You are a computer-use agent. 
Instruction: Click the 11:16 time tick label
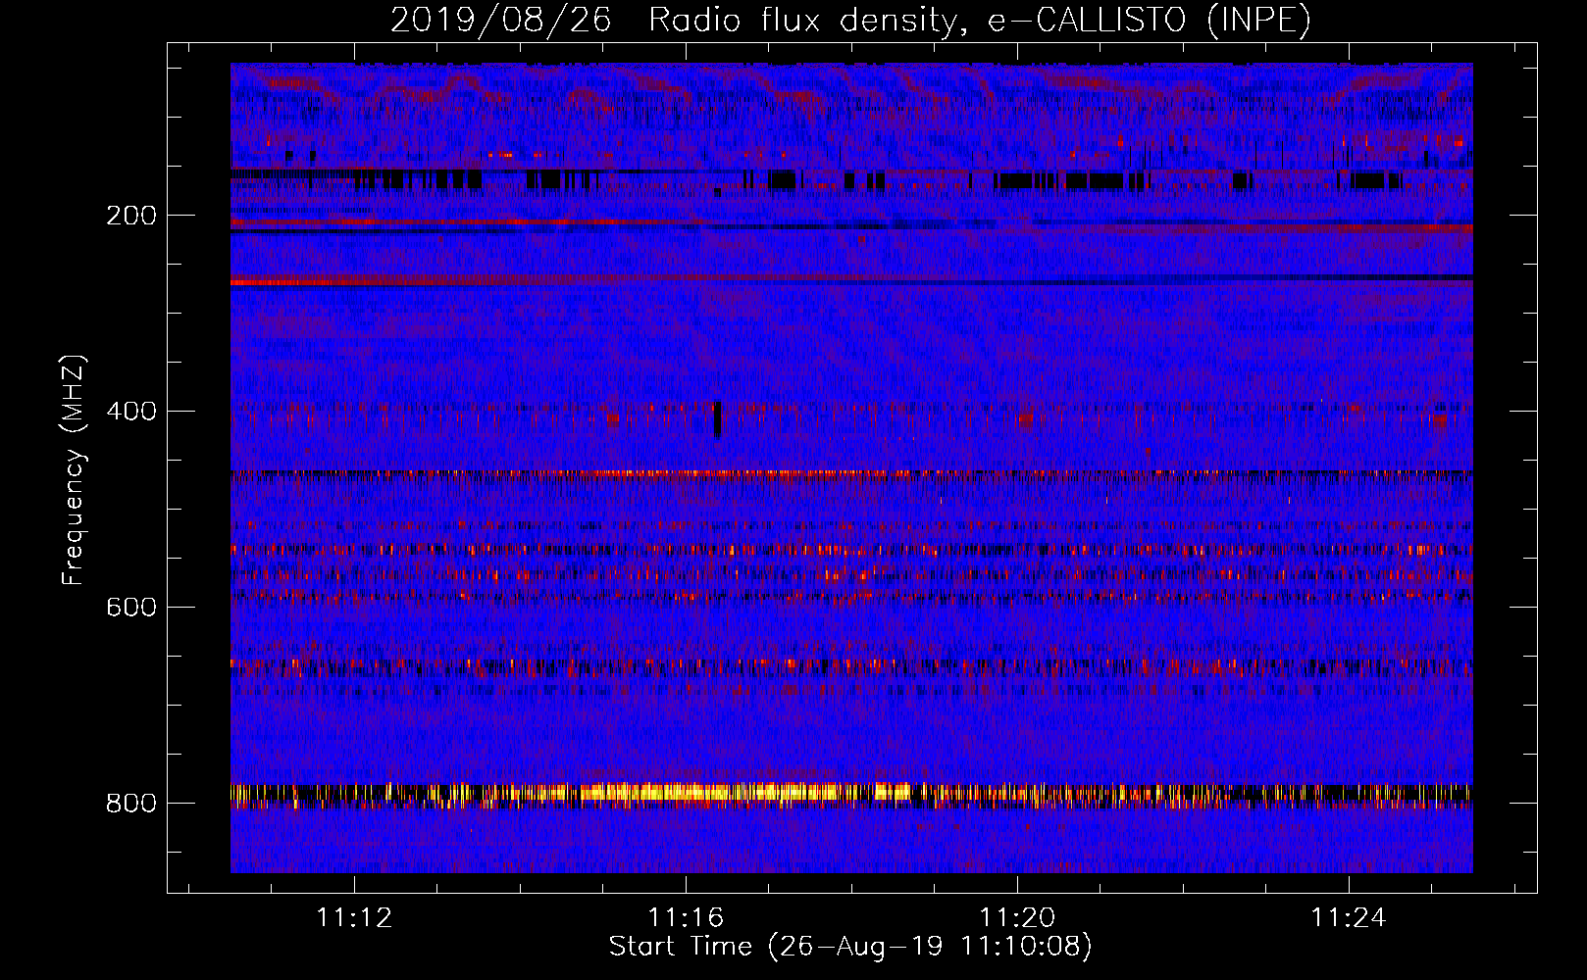686,918
